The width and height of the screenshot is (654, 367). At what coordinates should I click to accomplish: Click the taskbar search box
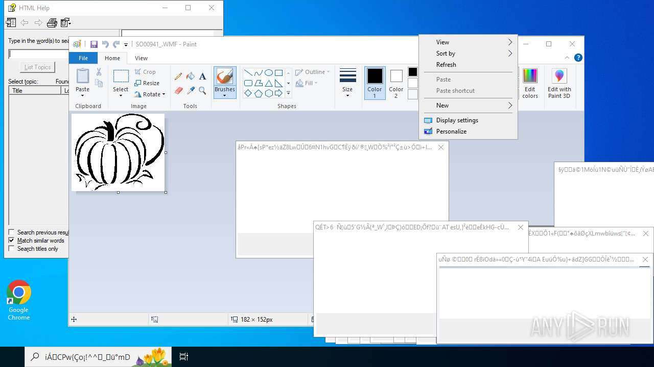98,357
